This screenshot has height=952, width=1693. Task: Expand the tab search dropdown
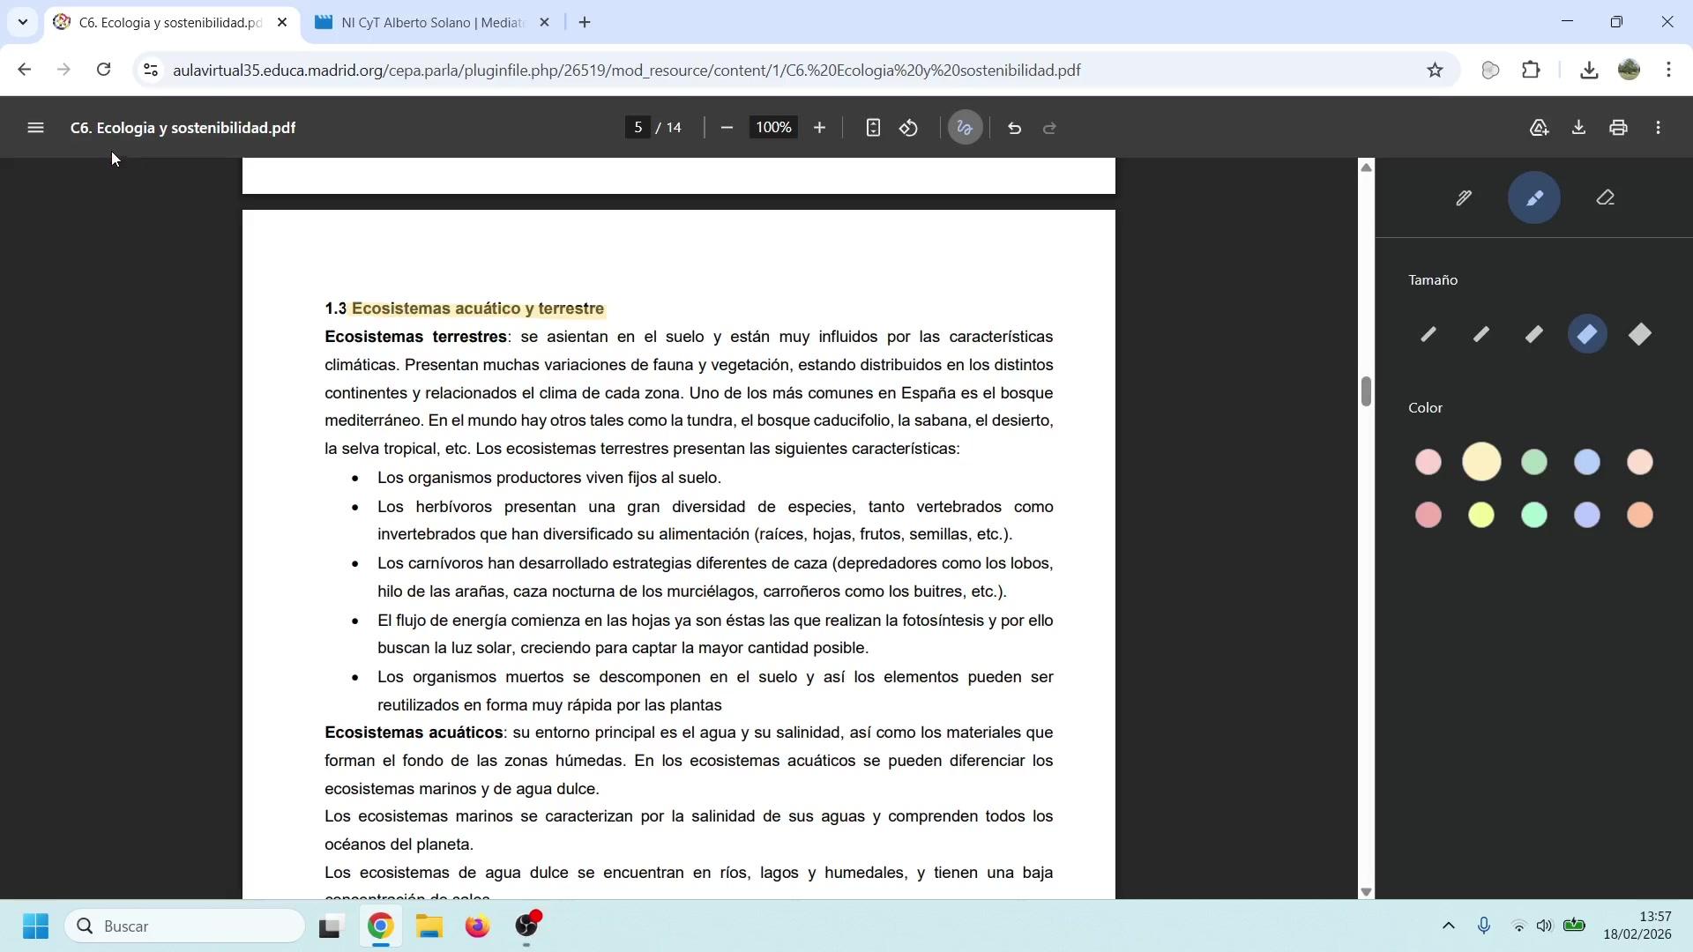(x=22, y=22)
